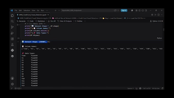Image resolution: width=174 pixels, height=98 pixels.
Task: Open the Copilot chat icon in title bar
Action: pyautogui.click(x=115, y=10)
